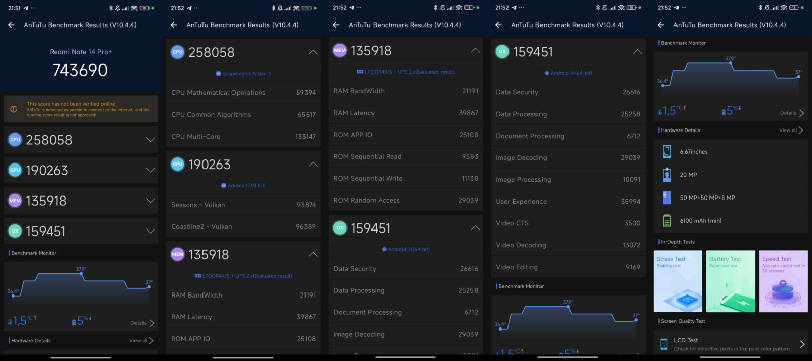The height and width of the screenshot is (361, 812).
Task: Tap the front camera icon beside 20 MP
Action: tap(667, 175)
